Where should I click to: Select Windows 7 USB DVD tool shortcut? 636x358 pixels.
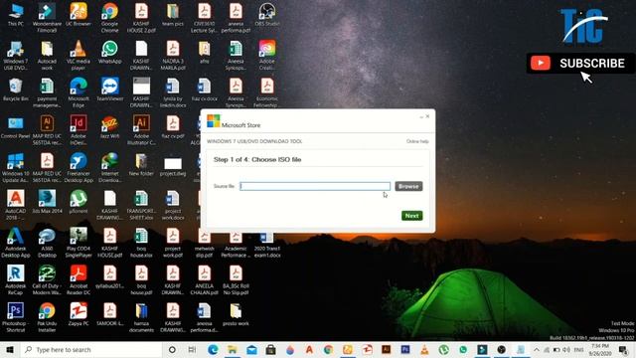point(16,56)
